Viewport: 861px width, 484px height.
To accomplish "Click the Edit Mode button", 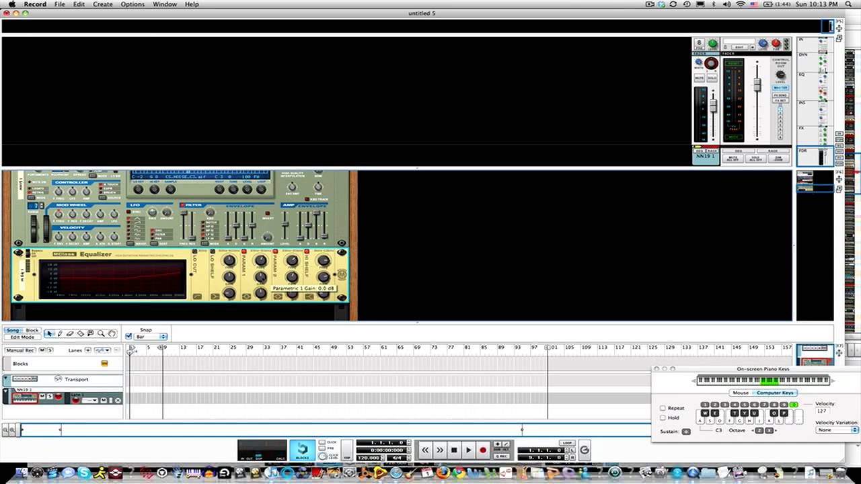I will pos(22,337).
